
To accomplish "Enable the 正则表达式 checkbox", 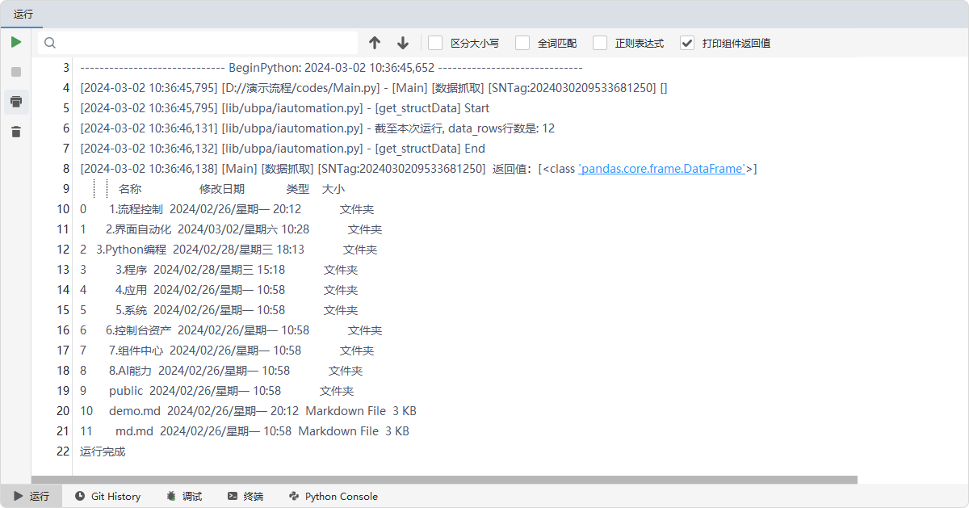I will point(600,43).
